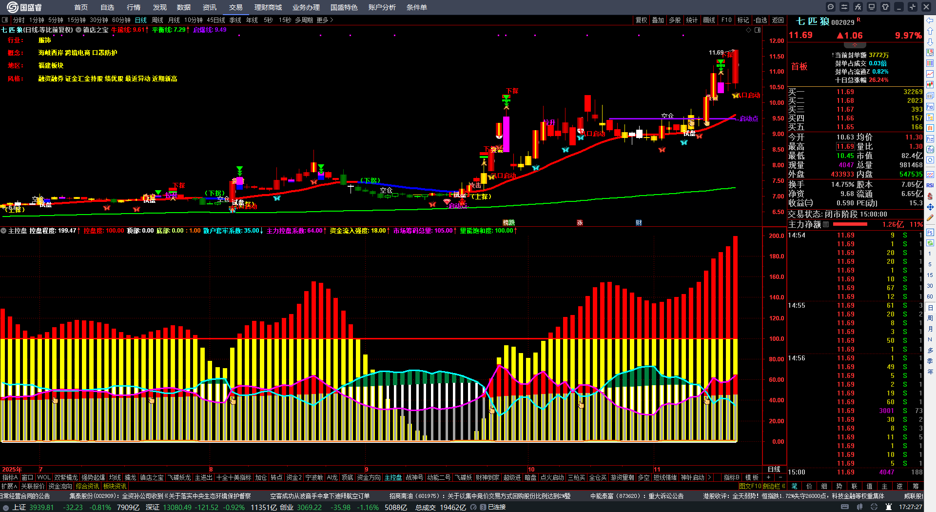Click the chess rook icon in status bar

coord(888,507)
